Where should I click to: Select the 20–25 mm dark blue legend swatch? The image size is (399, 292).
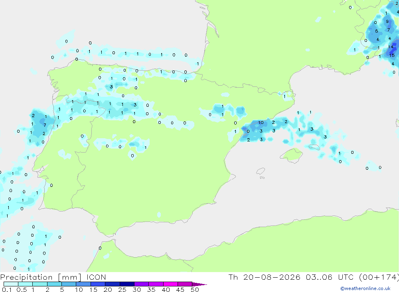(x=113, y=284)
